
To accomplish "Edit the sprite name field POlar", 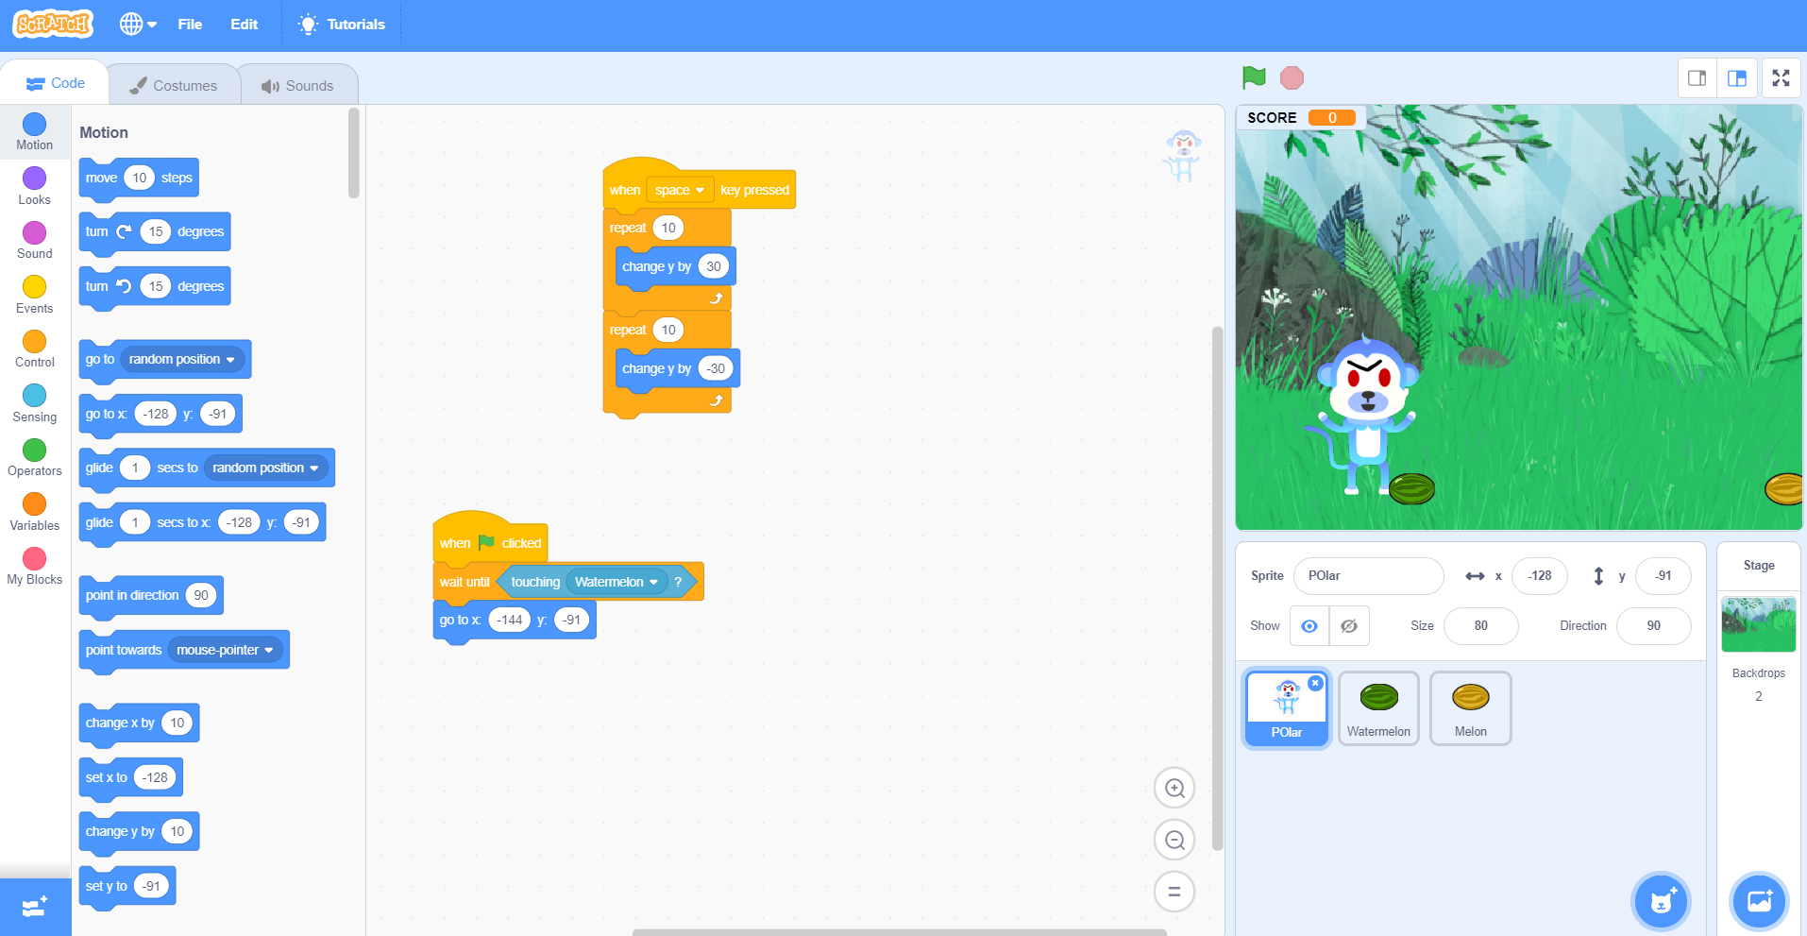I will coord(1368,575).
